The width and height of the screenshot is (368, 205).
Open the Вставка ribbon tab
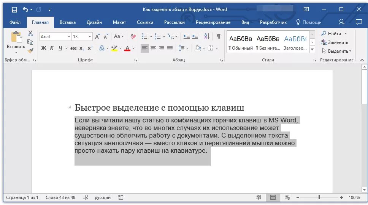[x=68, y=22]
